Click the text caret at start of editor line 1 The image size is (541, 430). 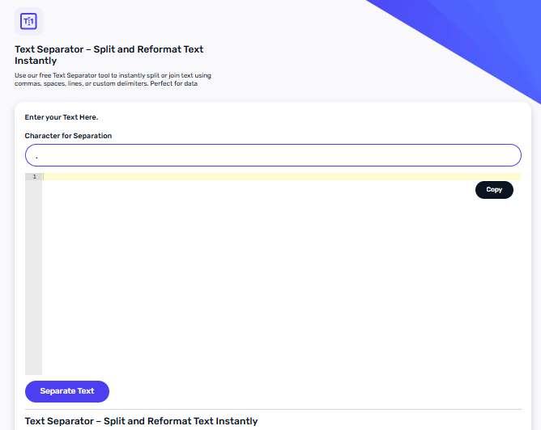(x=44, y=177)
